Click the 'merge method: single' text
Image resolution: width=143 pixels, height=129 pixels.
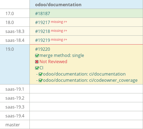(62, 55)
